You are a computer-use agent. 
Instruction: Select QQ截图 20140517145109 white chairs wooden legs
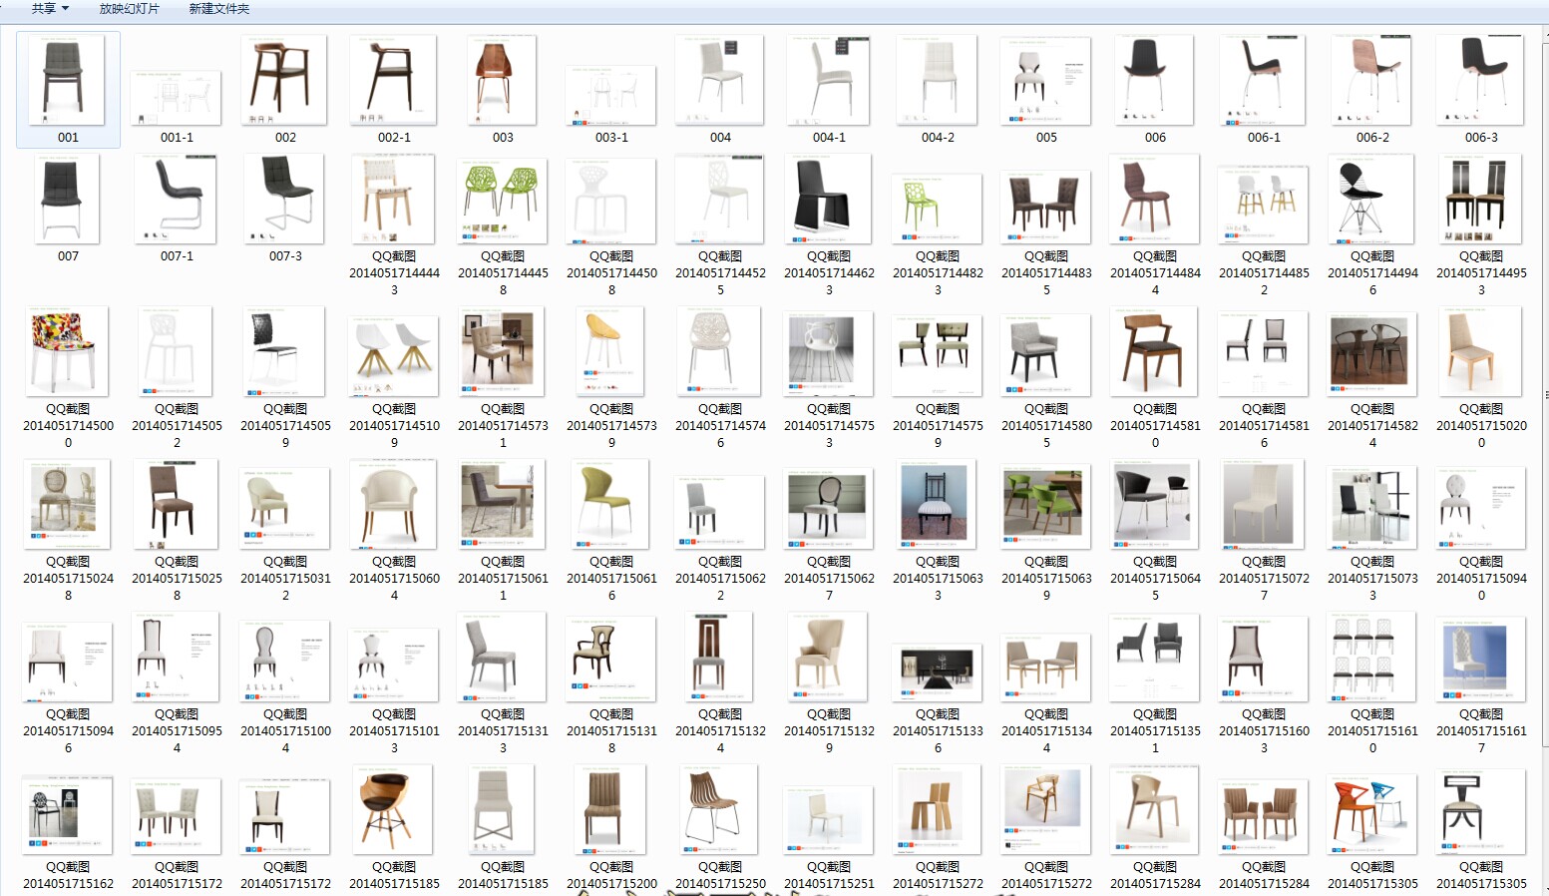(394, 355)
